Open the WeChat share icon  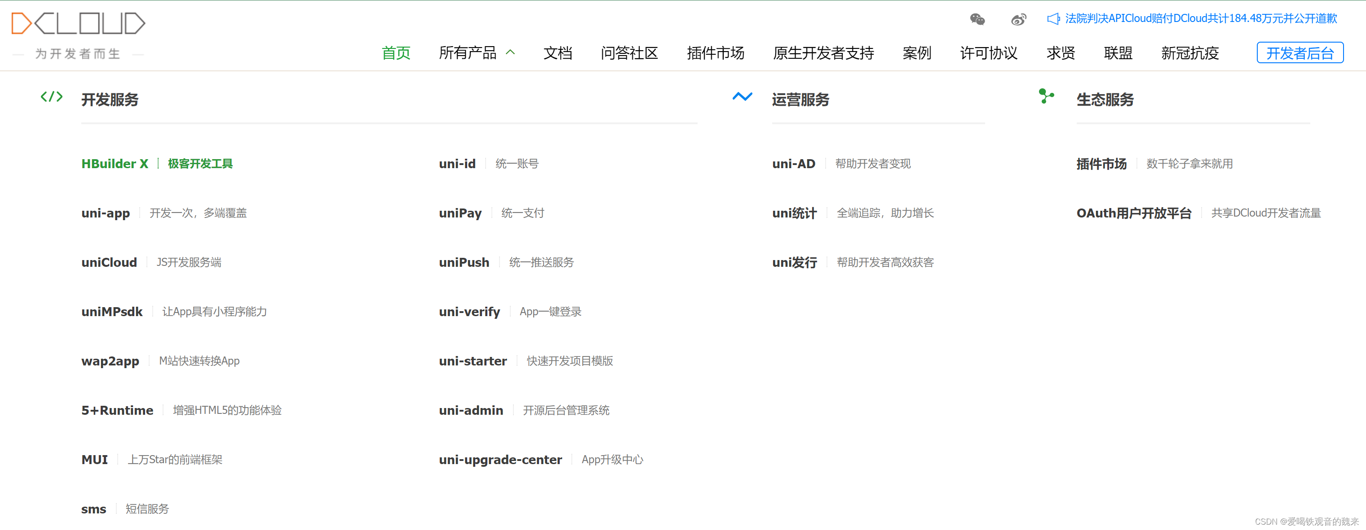tap(977, 19)
